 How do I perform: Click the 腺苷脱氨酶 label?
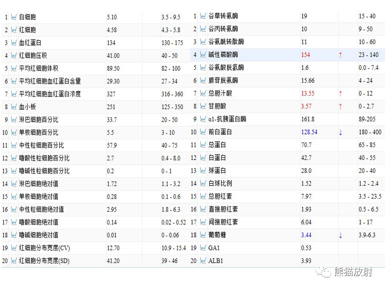[223, 80]
